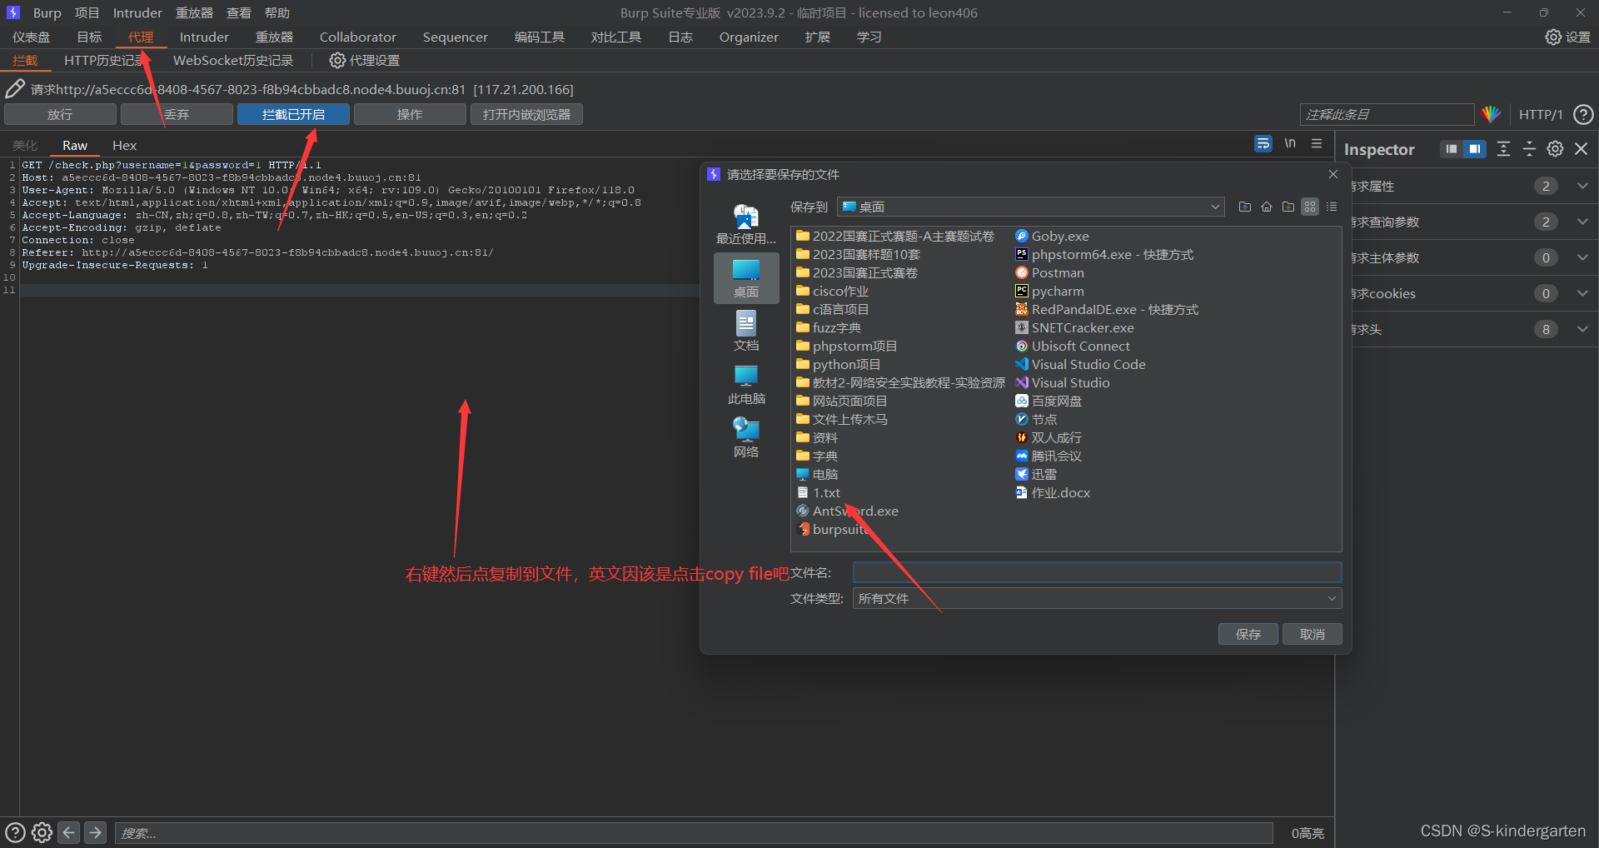Switch save dialog to details view

[x=1332, y=207]
